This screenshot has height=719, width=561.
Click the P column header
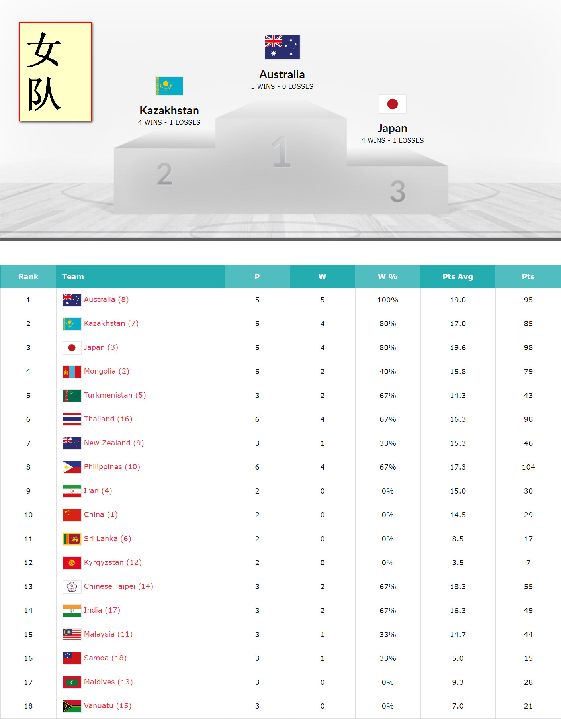257,277
